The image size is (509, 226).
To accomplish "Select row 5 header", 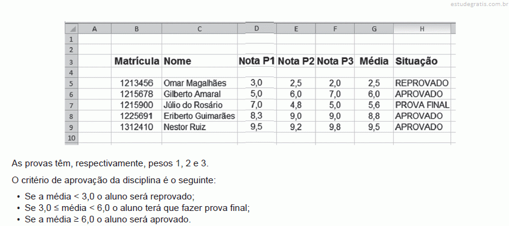I will coord(72,83).
